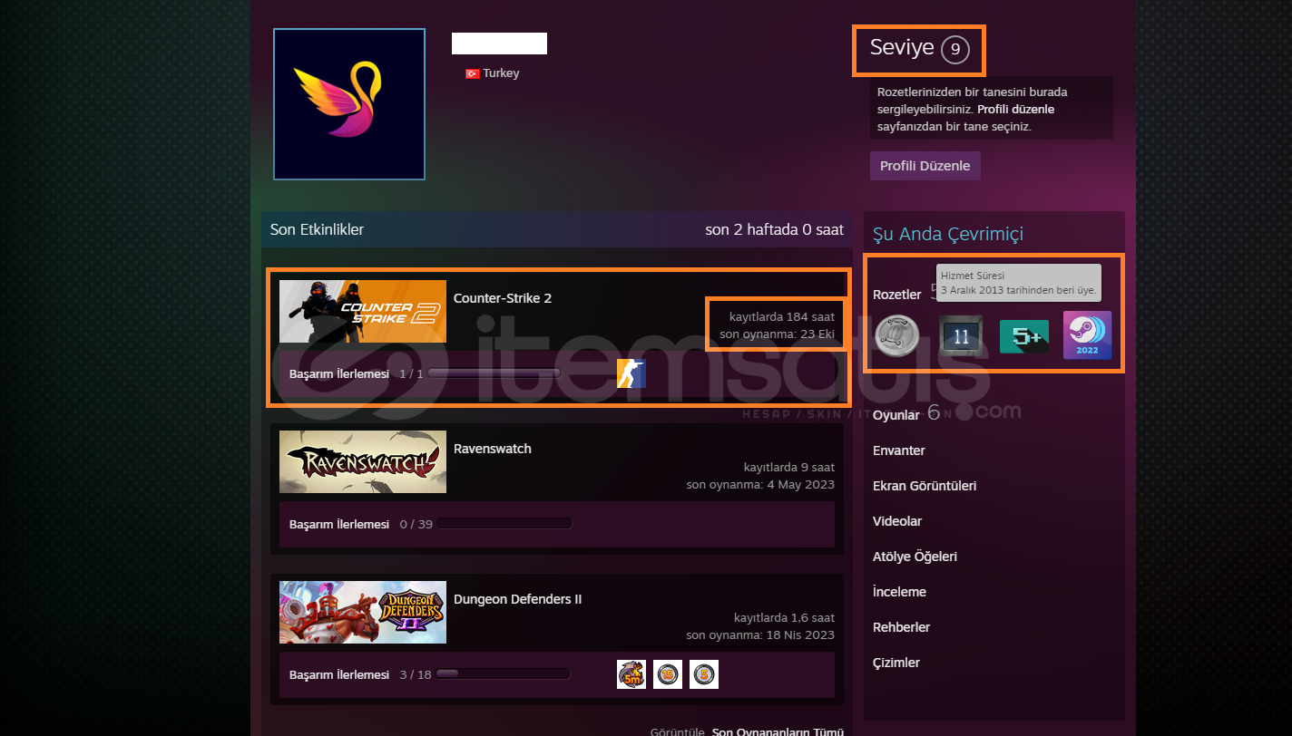Click the Counter-Strike 2 'Başarım İlerlemesi' label
The width and height of the screenshot is (1292, 736).
click(x=339, y=373)
